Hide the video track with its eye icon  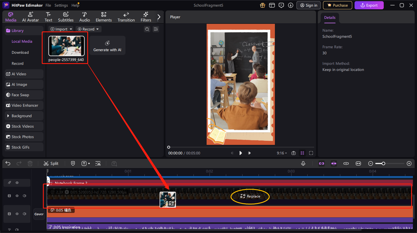[x=17, y=195]
